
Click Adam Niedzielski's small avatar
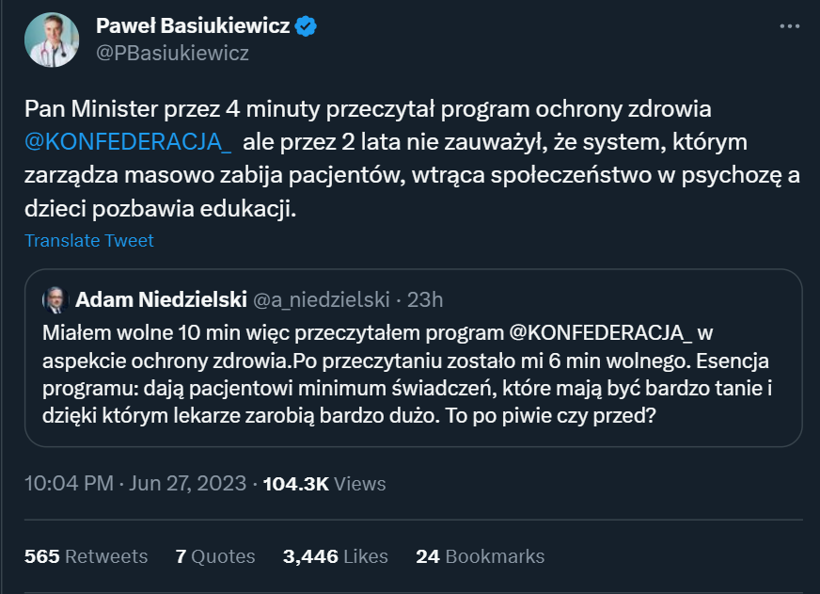pyautogui.click(x=55, y=299)
